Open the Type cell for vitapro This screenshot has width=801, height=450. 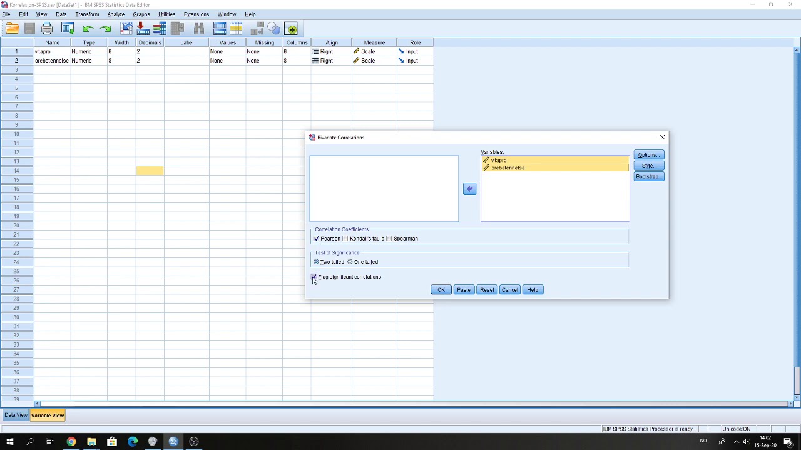coord(89,51)
